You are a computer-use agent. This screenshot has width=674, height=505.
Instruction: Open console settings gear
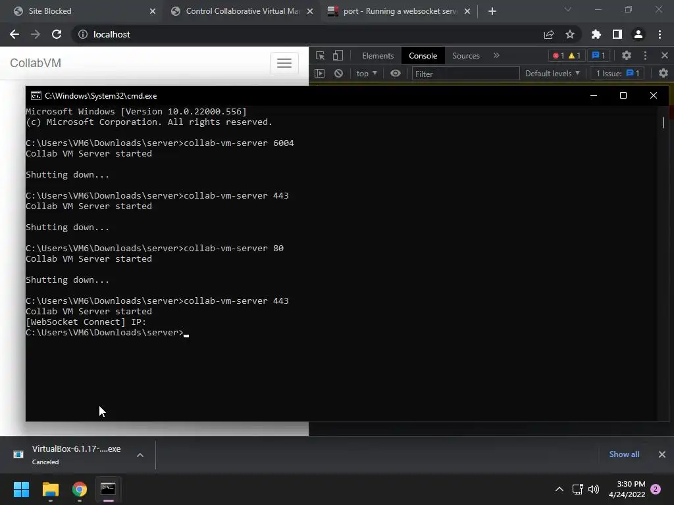tap(663, 74)
